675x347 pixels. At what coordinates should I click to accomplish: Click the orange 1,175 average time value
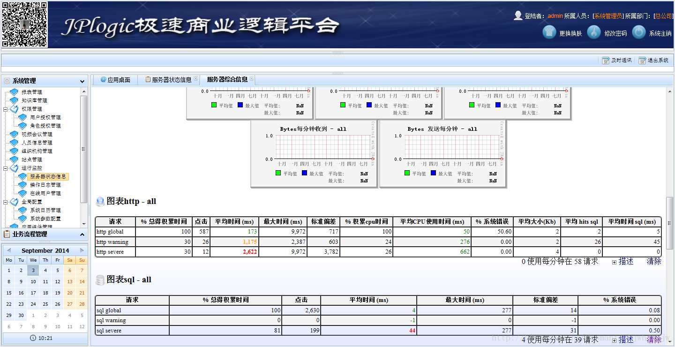[x=250, y=242]
